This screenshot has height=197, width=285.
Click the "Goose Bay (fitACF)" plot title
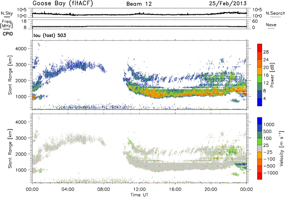[x=63, y=3]
